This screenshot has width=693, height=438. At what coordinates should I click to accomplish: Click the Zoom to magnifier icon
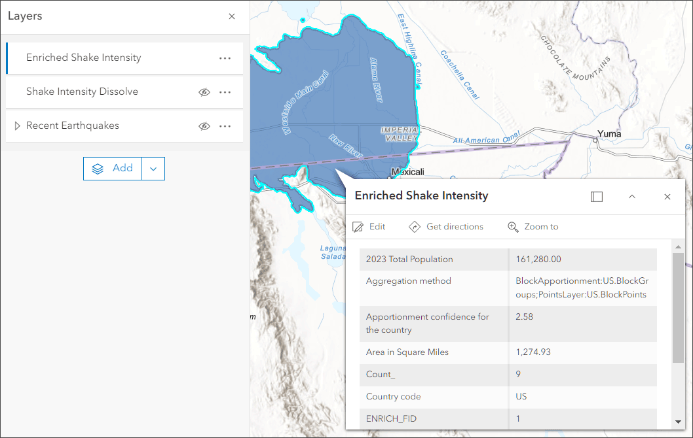coord(513,227)
